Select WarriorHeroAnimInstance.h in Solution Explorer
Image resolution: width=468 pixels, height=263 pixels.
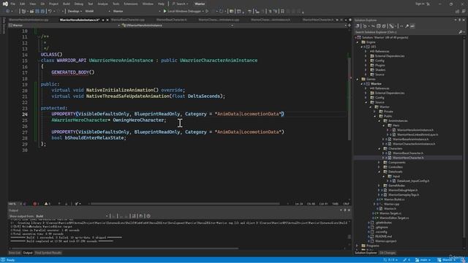pos(415,130)
